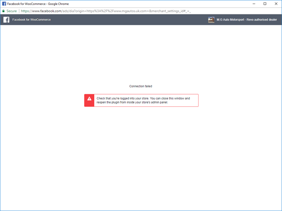
Task: Click the M.G Auto Motorsport page thumbnail
Action: coord(211,20)
